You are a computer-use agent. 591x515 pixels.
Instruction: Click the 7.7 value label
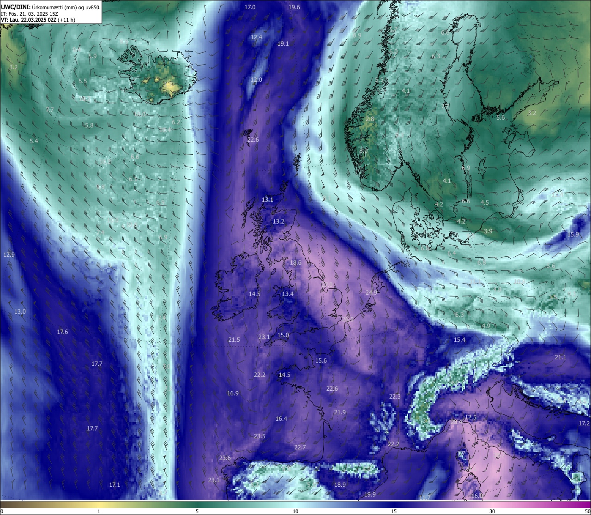pyautogui.click(x=50, y=110)
